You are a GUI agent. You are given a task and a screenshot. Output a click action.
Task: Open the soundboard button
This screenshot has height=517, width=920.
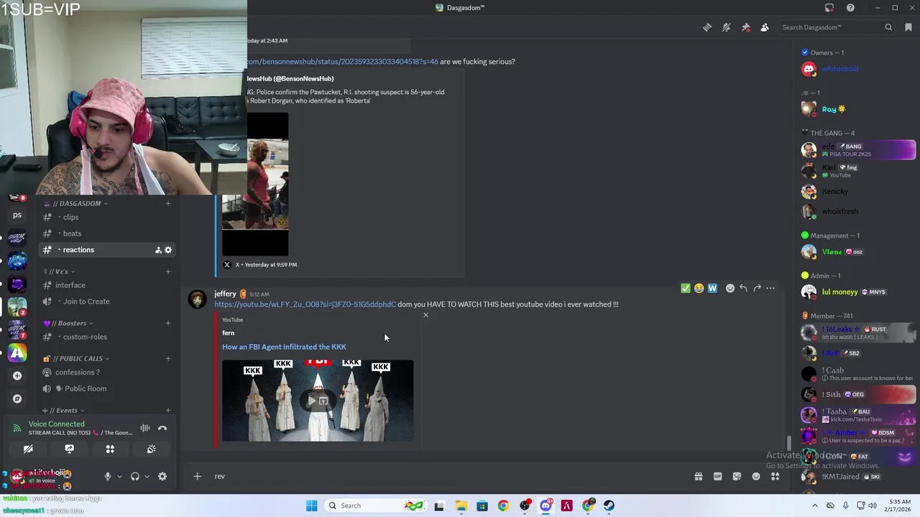click(152, 449)
